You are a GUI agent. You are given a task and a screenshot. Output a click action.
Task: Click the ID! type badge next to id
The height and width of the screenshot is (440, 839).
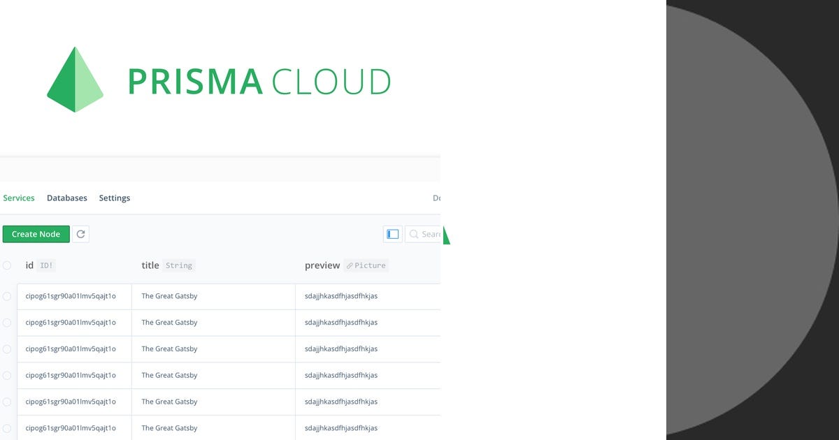pos(45,265)
